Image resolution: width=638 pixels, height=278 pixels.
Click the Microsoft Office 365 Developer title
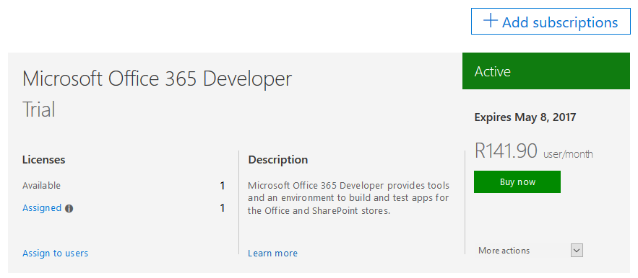[157, 79]
